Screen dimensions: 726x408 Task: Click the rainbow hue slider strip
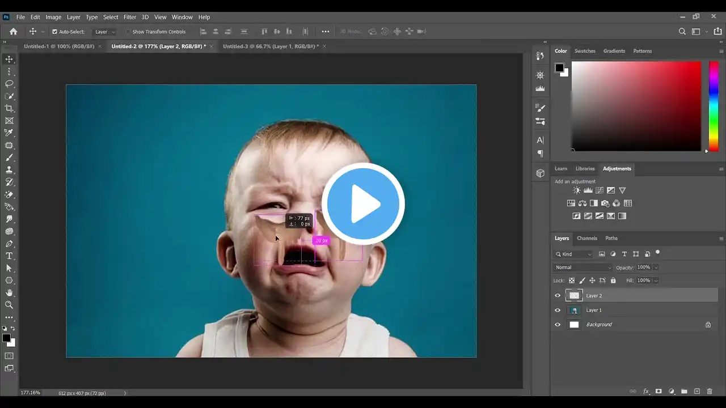point(714,106)
